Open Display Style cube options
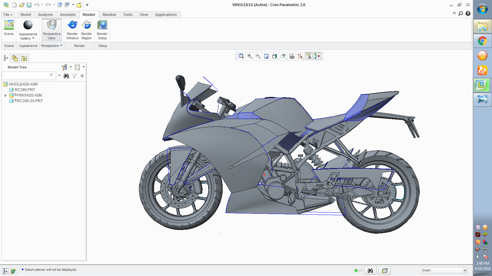This screenshot has height=276, width=492. point(275,56)
